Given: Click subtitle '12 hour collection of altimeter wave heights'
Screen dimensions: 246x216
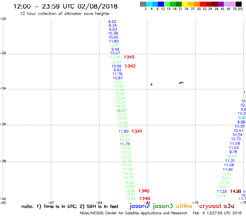Looking at the screenshot, I should (x=64, y=14).
